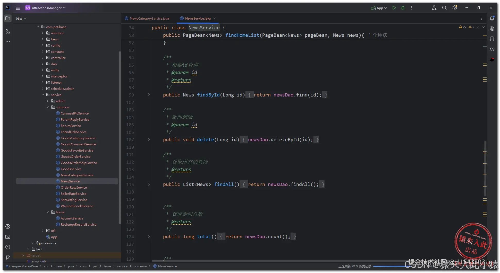Open the Problems tool window
500x273 pixels.
pos(8,247)
